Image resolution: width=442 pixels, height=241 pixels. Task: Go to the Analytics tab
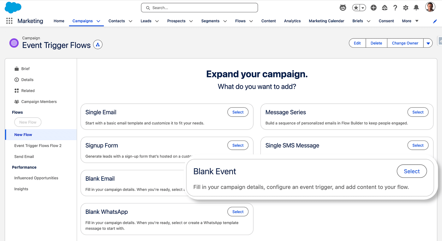(x=292, y=21)
